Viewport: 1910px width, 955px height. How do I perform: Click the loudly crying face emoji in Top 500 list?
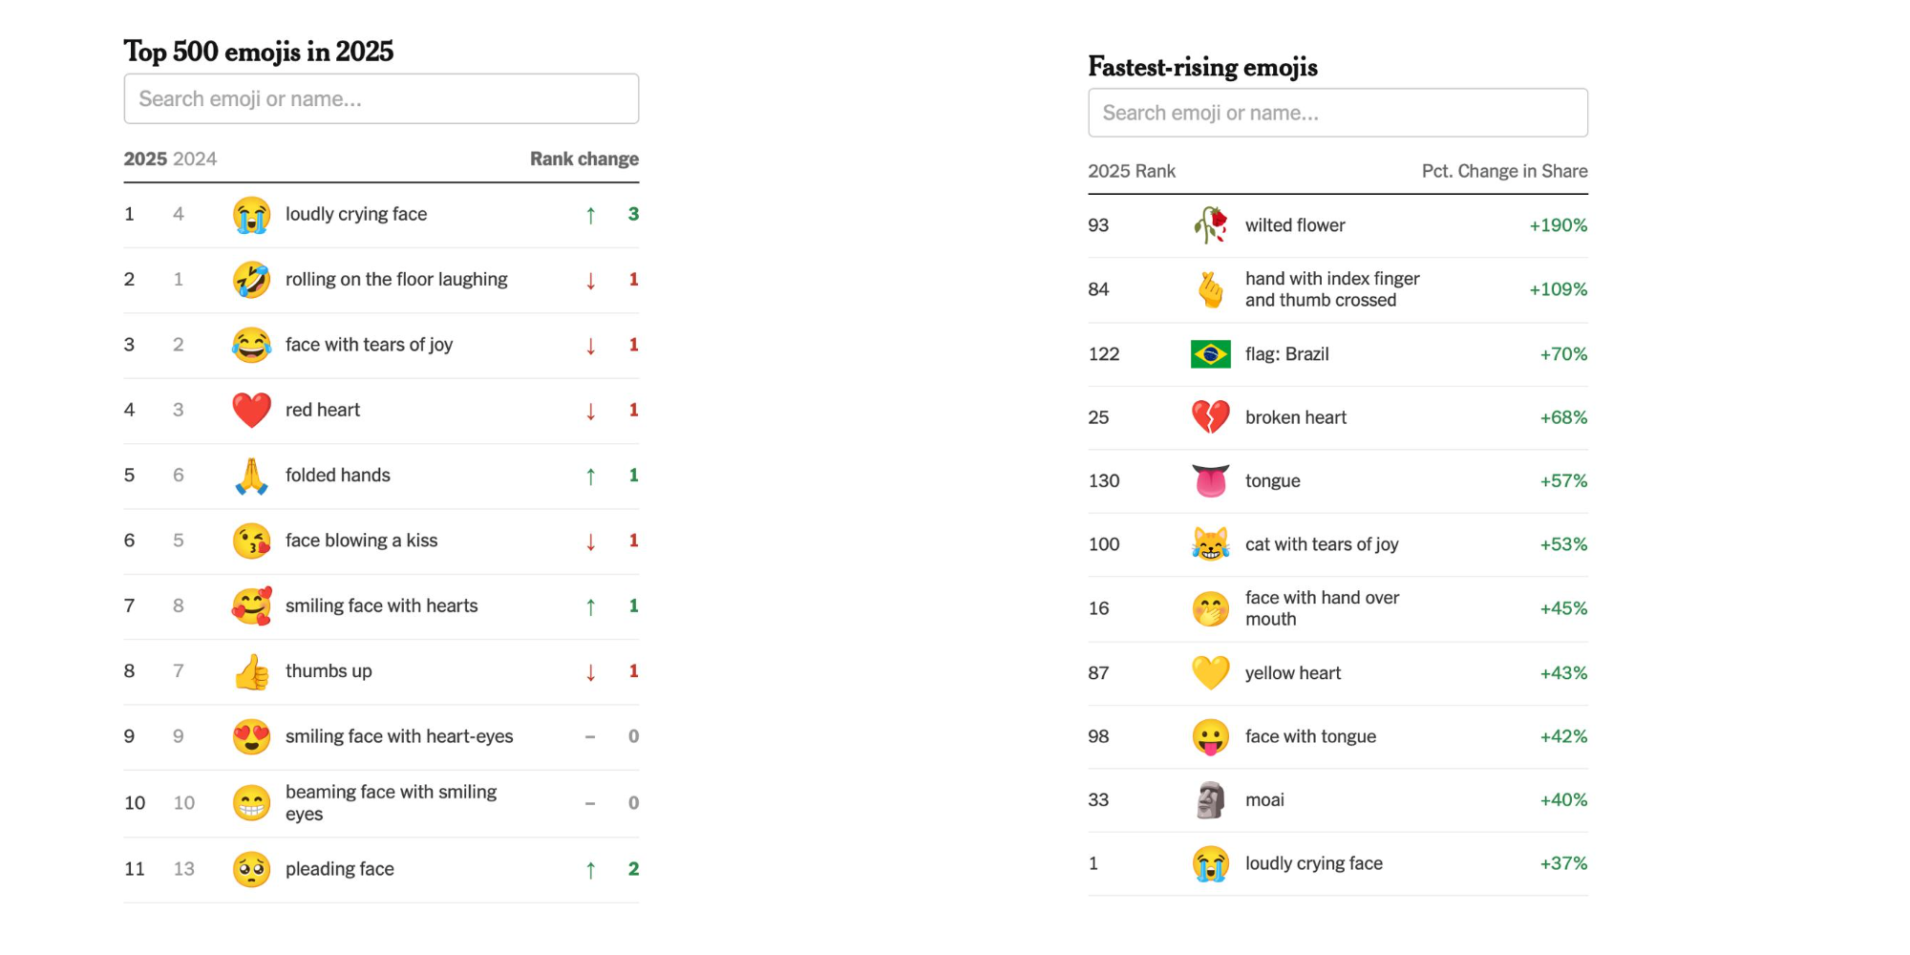pos(251,215)
